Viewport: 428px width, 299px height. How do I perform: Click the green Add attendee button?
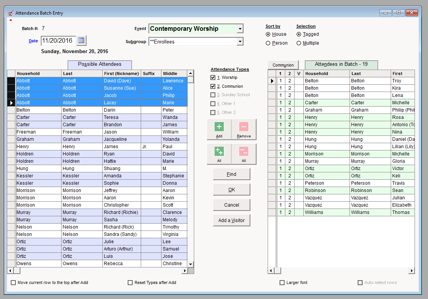(x=219, y=129)
